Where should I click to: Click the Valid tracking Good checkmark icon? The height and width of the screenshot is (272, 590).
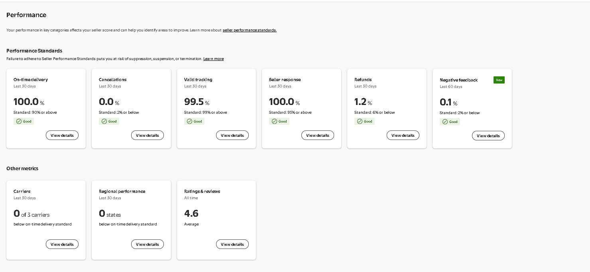(189, 121)
